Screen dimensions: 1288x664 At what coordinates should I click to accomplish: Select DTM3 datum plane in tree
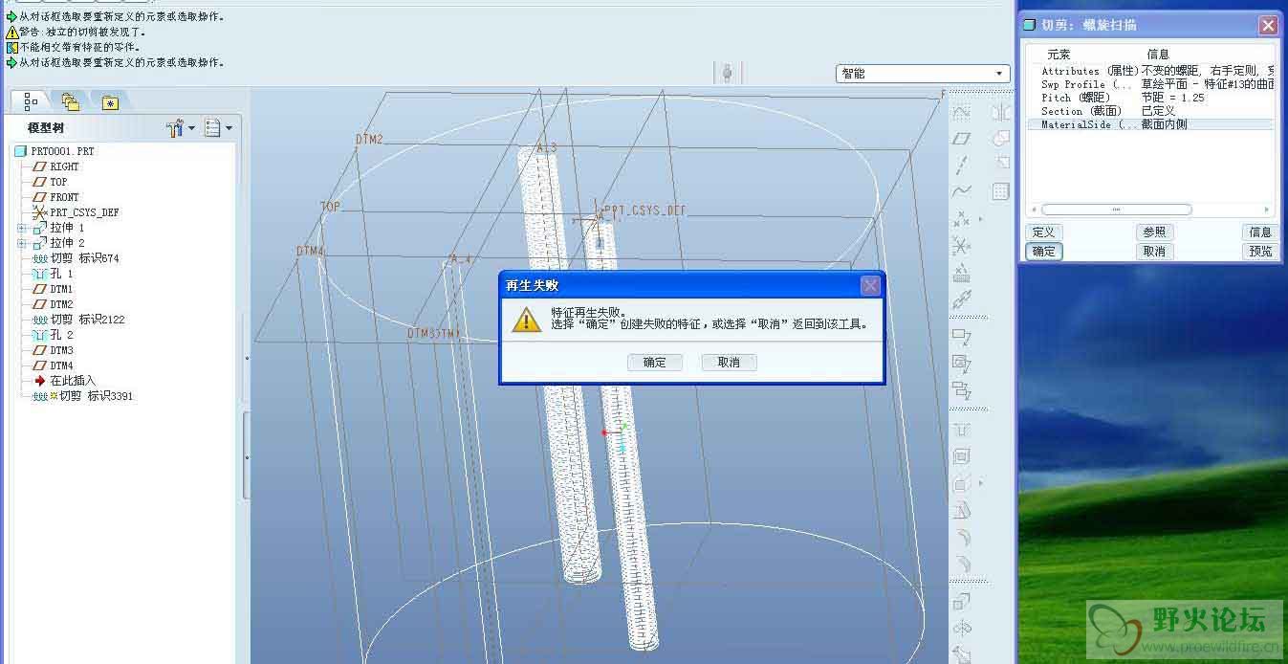(x=54, y=350)
